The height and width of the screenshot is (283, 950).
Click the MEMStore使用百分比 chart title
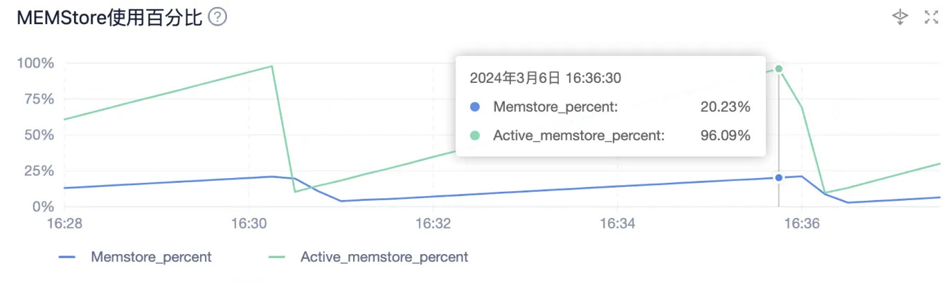pyautogui.click(x=109, y=18)
